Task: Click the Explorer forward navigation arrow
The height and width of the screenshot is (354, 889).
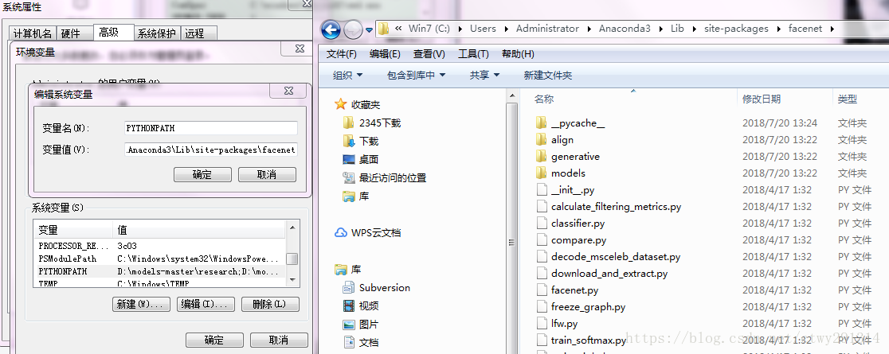Action: tap(353, 29)
